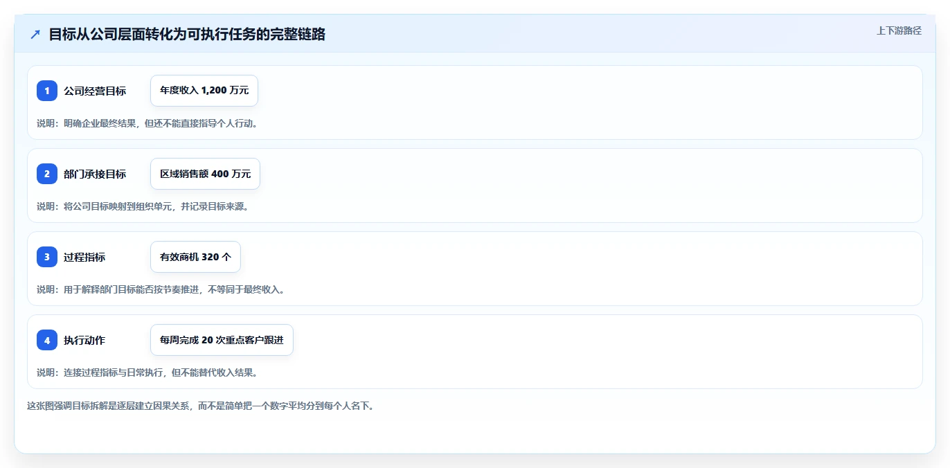This screenshot has height=468, width=950.
Task: Click the '部门承接目标' heading
Action: point(95,174)
